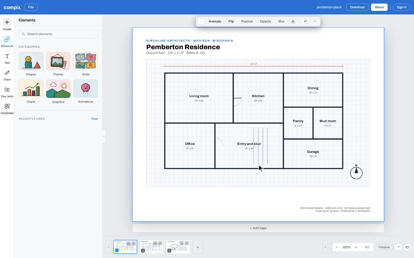The width and height of the screenshot is (414, 258).
Task: Duplicate page 3 via thumbnail icon
Action: click(x=182, y=243)
